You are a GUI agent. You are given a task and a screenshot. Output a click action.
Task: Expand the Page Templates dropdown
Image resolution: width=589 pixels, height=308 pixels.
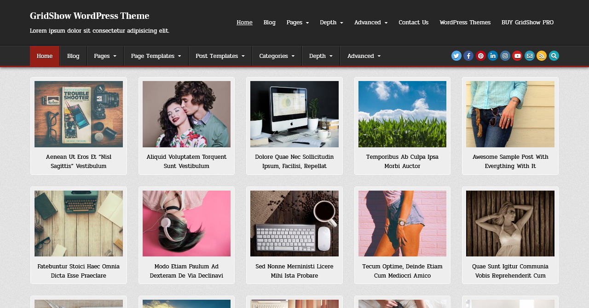(x=156, y=56)
